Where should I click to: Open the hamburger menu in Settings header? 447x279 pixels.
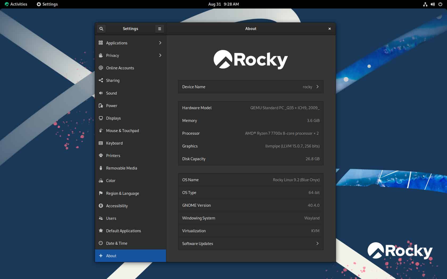tap(159, 28)
